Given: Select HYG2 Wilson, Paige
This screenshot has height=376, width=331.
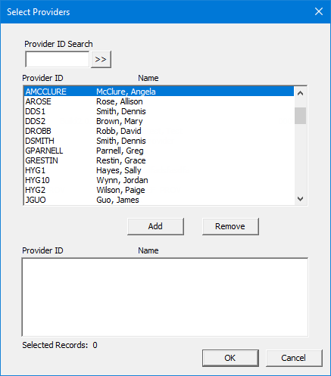Looking at the screenshot, I should [159, 190].
